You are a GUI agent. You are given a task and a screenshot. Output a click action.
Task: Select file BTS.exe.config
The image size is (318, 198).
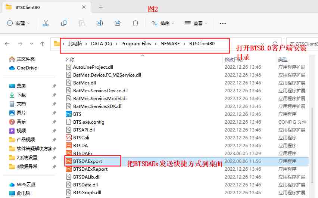89,122
